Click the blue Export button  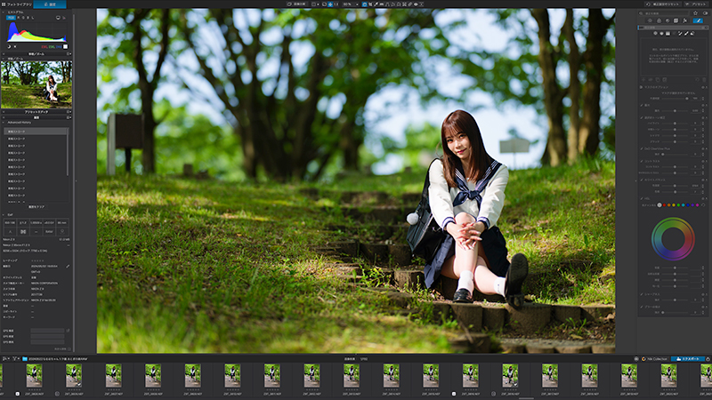688,359
